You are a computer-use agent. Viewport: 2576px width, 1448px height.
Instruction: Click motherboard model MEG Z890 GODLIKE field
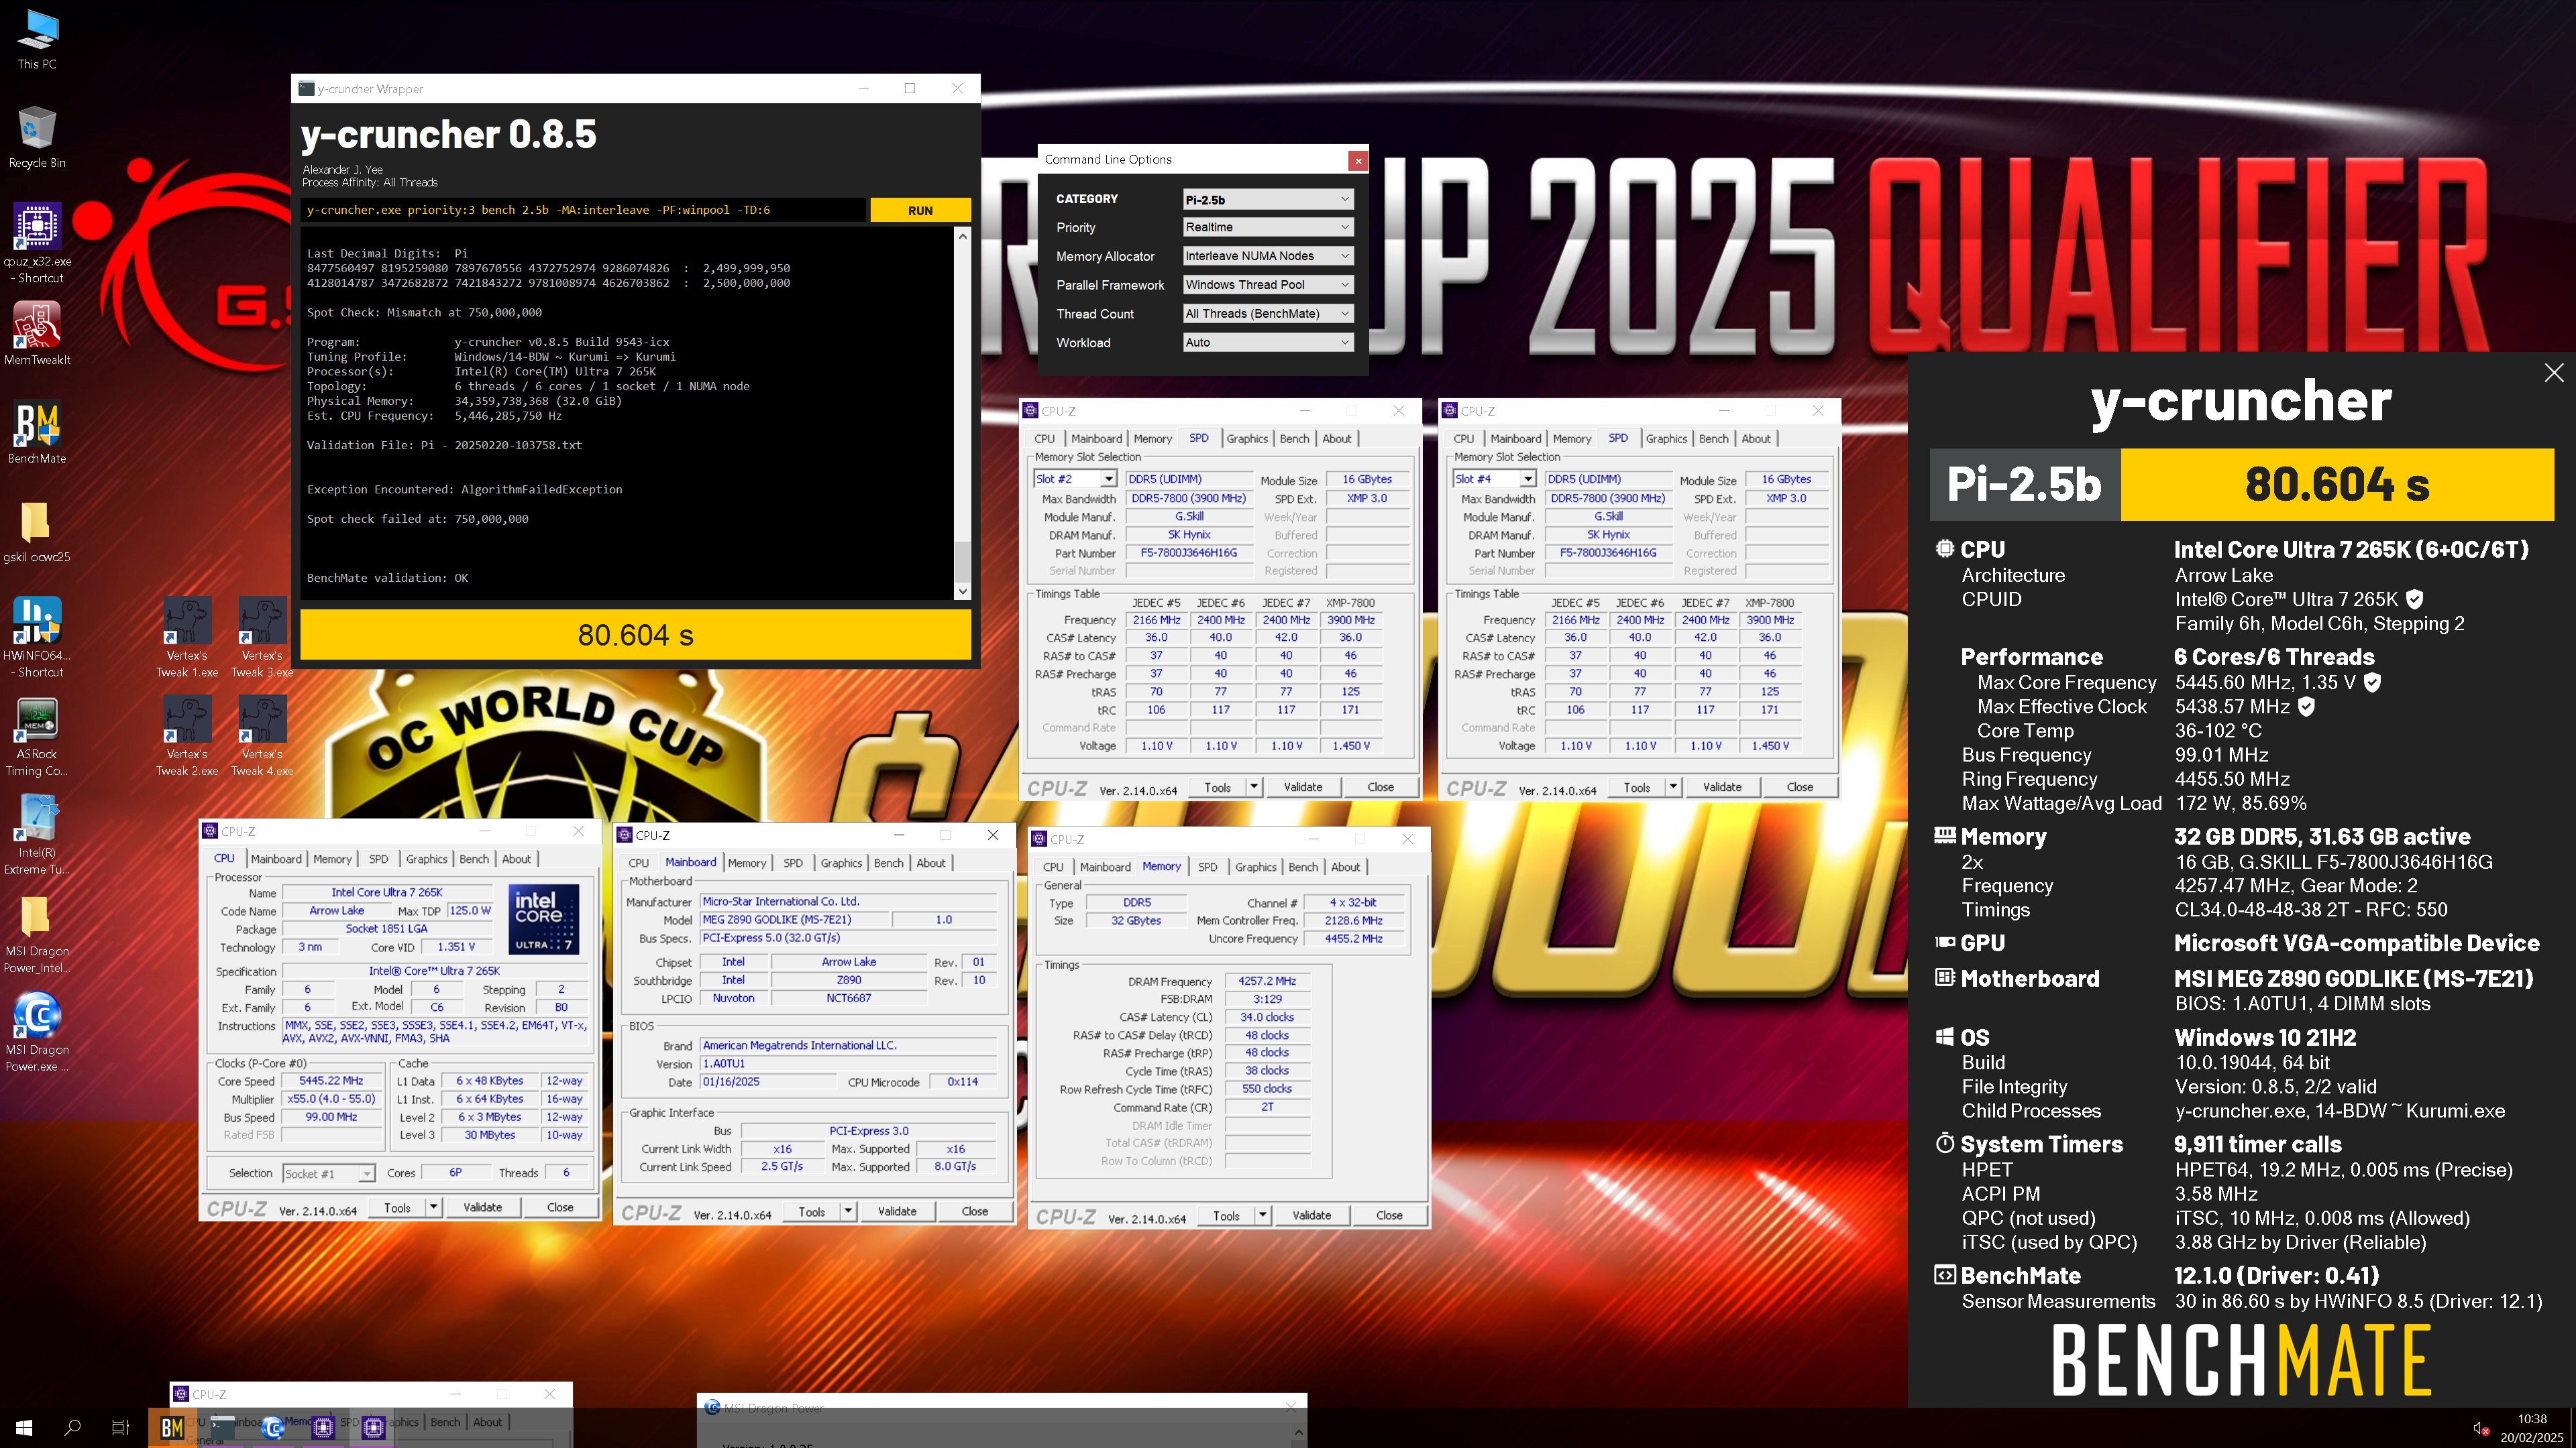click(795, 920)
